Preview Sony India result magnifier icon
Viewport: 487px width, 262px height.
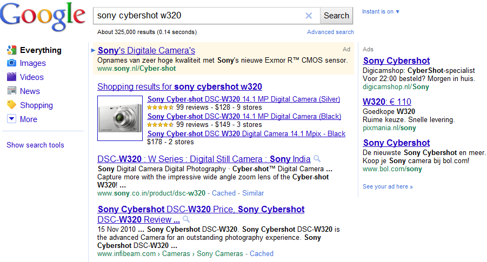[x=317, y=159]
